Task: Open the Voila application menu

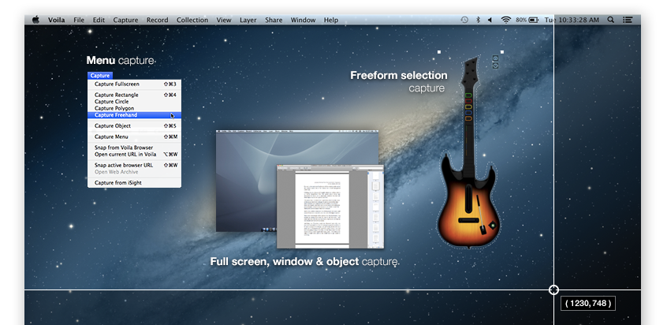Action: pyautogui.click(x=56, y=20)
